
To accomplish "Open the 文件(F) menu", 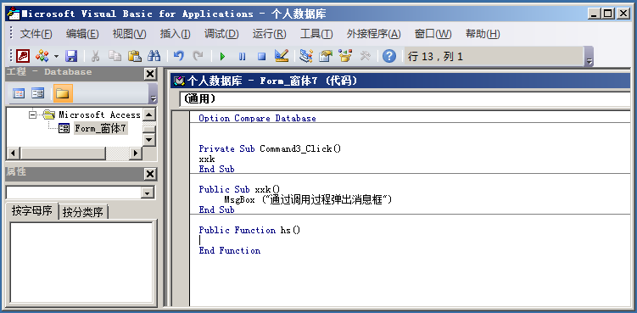I will pos(36,34).
